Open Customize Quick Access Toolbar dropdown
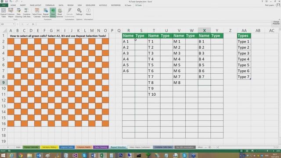 click(x=22, y=1)
